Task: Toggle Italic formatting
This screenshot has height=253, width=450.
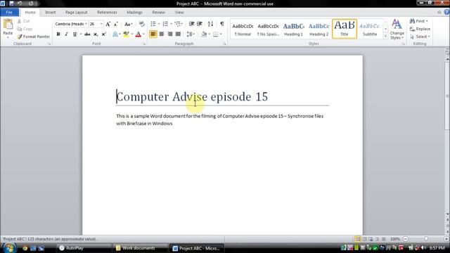Action: (66, 34)
